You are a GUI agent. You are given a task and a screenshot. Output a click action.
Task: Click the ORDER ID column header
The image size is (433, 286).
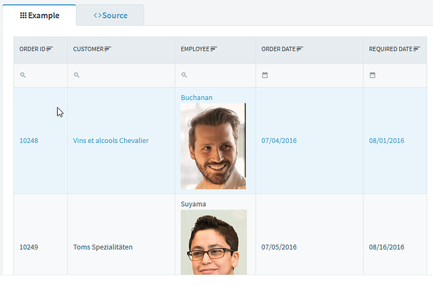tap(41, 50)
